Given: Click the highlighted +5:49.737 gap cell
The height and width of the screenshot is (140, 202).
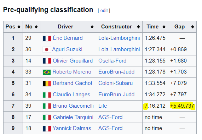Looking at the screenshot, I should [182, 106].
